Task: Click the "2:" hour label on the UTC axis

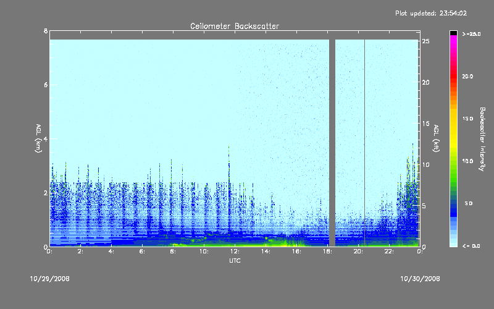Action: click(80, 252)
